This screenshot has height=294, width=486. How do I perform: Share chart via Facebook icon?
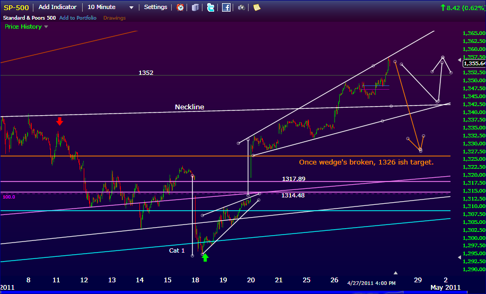tap(226, 7)
